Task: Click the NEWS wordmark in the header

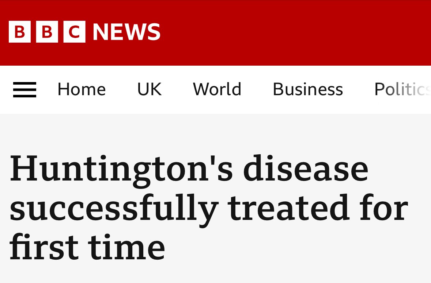Action: (x=126, y=32)
